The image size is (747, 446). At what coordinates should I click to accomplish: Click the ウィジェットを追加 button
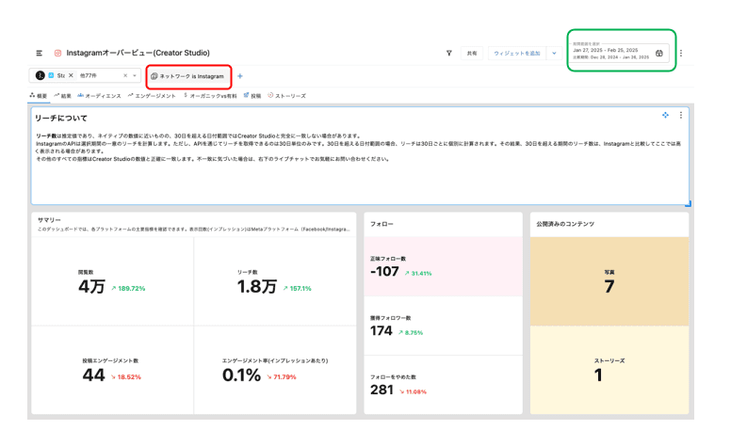[x=517, y=54]
